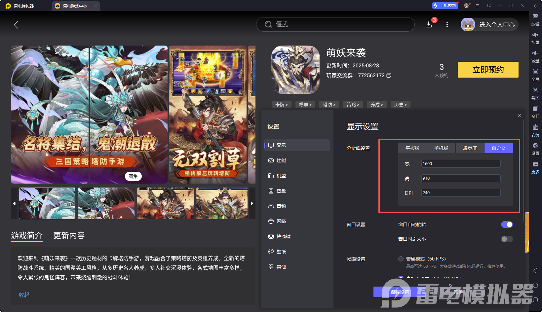Viewport: 542px width, 312px height.
Task: Open 网络 network settings
Action: click(297, 221)
